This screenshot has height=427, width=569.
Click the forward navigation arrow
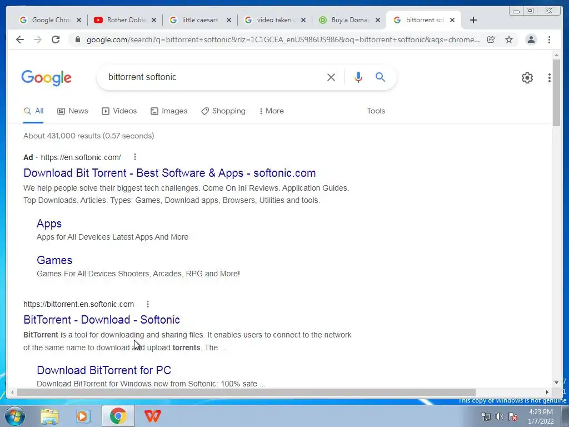click(38, 39)
